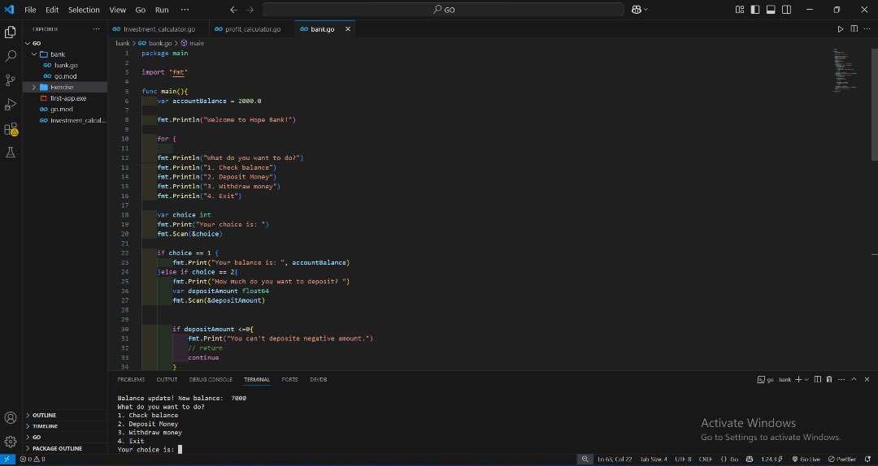Create a new terminal with plus icon
Viewport: 878px width, 466px height.
[x=798, y=379]
